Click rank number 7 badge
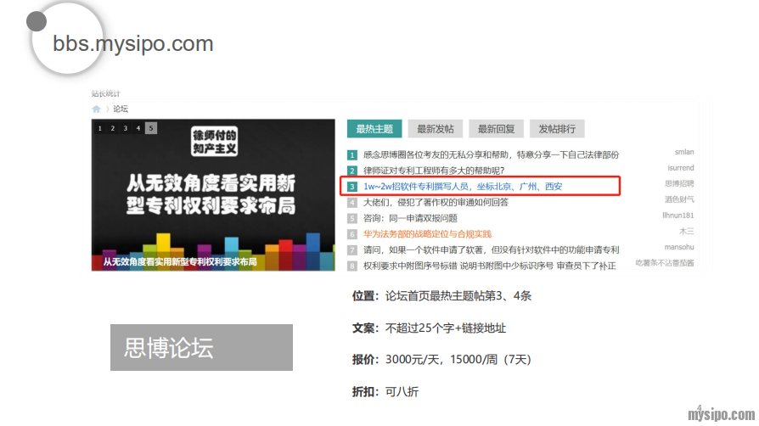This screenshot has width=759, height=426. click(352, 250)
